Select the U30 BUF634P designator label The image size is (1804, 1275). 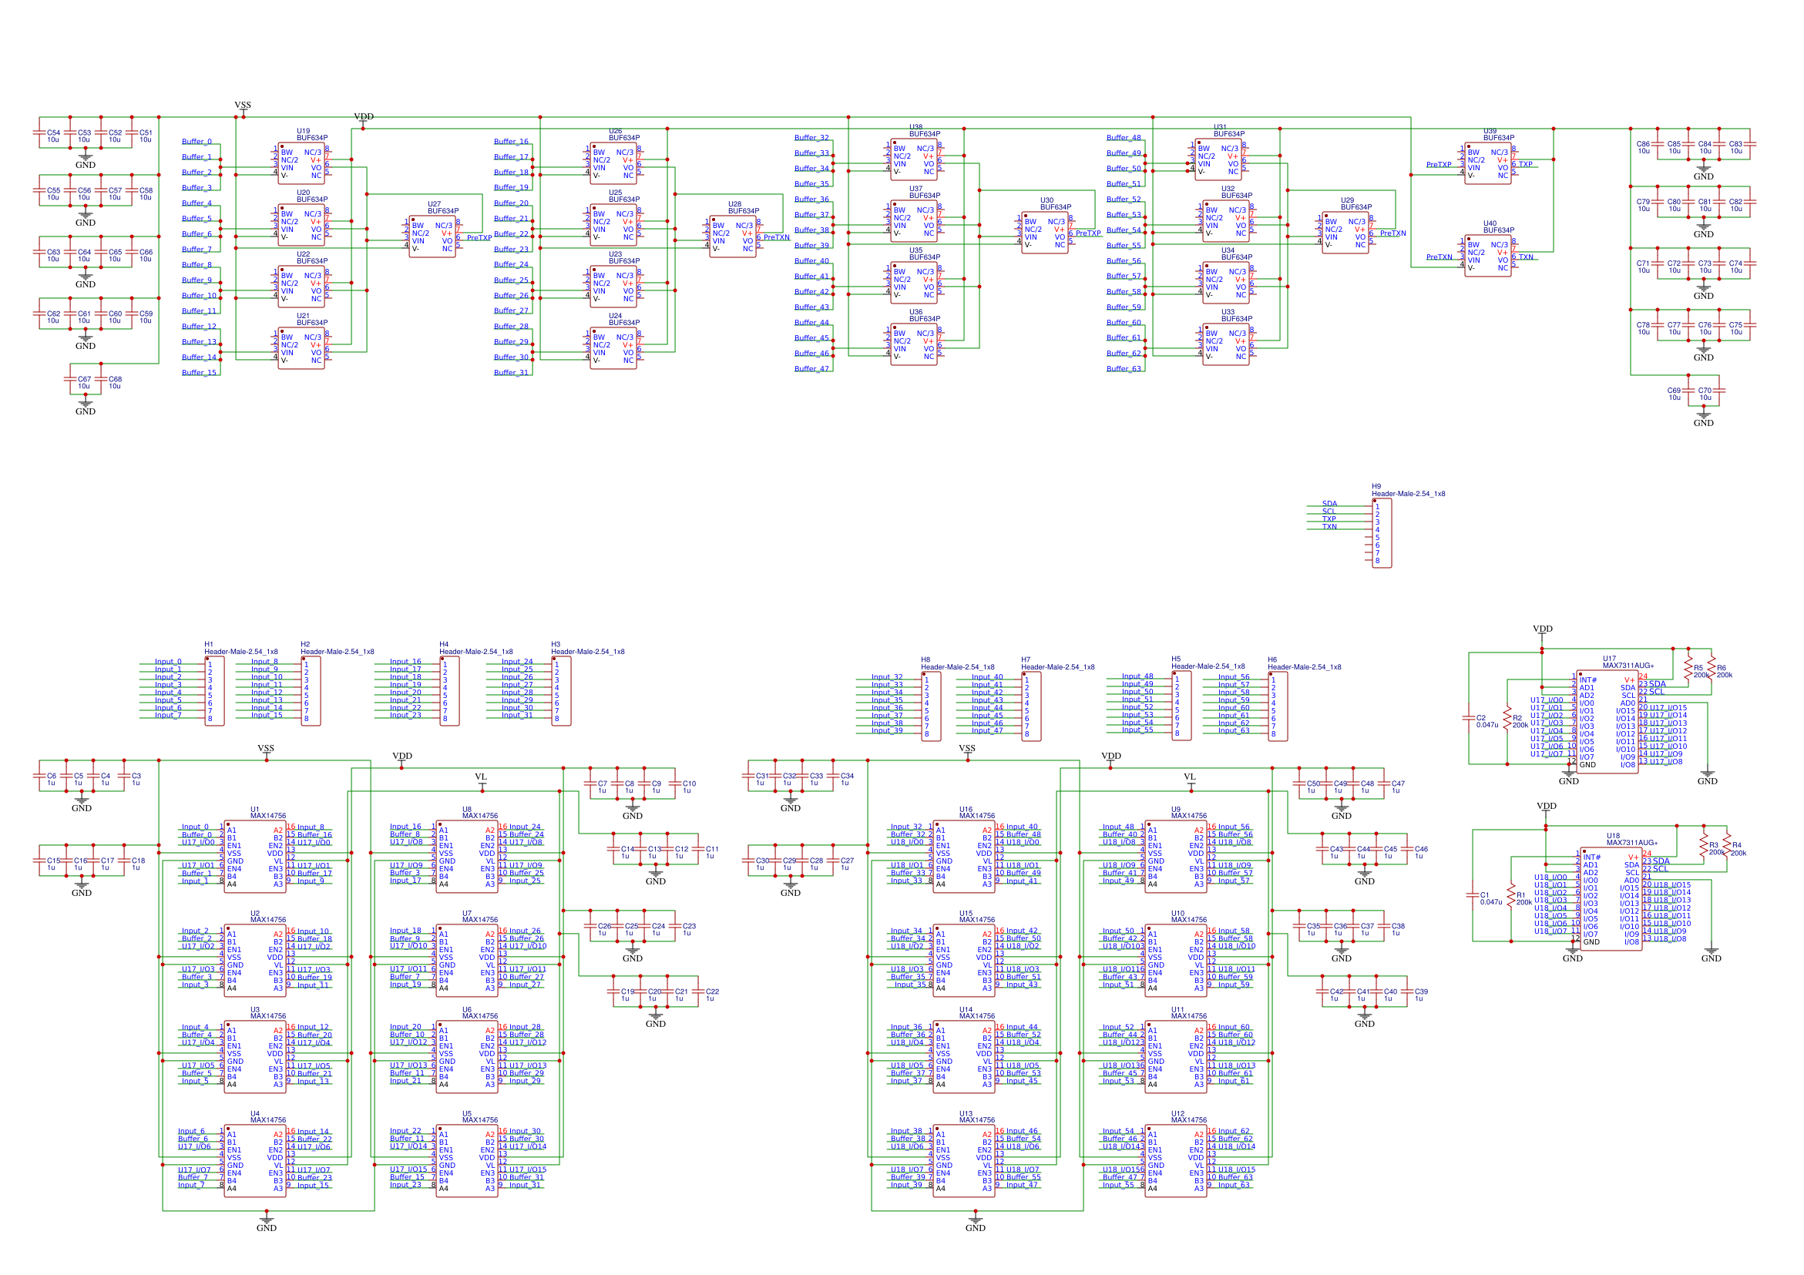click(x=1055, y=203)
